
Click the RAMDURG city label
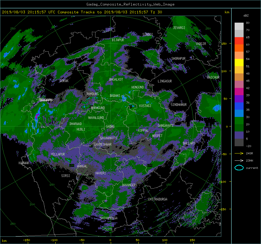coord(93,94)
